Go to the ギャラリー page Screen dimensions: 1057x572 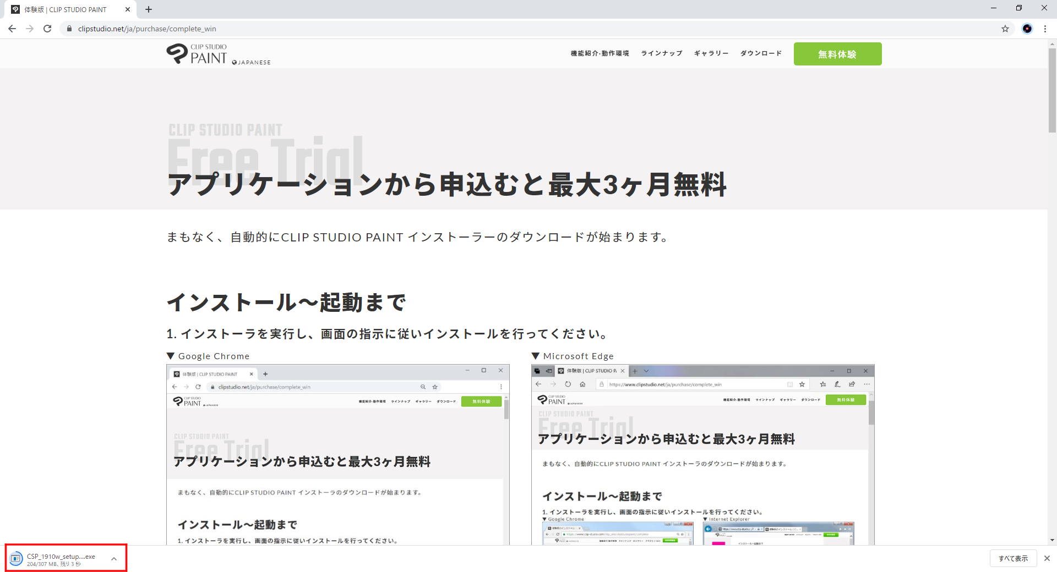pos(711,53)
